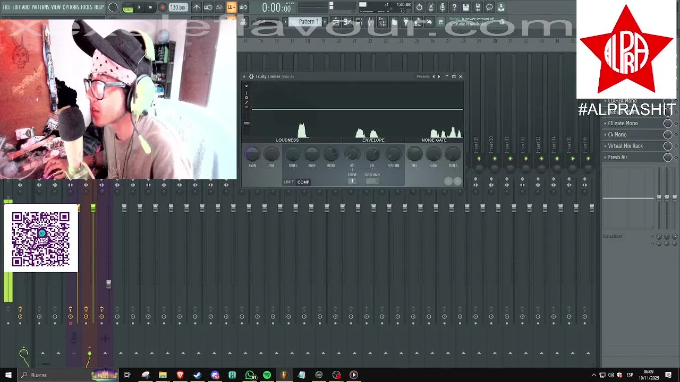Click the record button
Viewport: 680px width, 382px height.
click(163, 7)
